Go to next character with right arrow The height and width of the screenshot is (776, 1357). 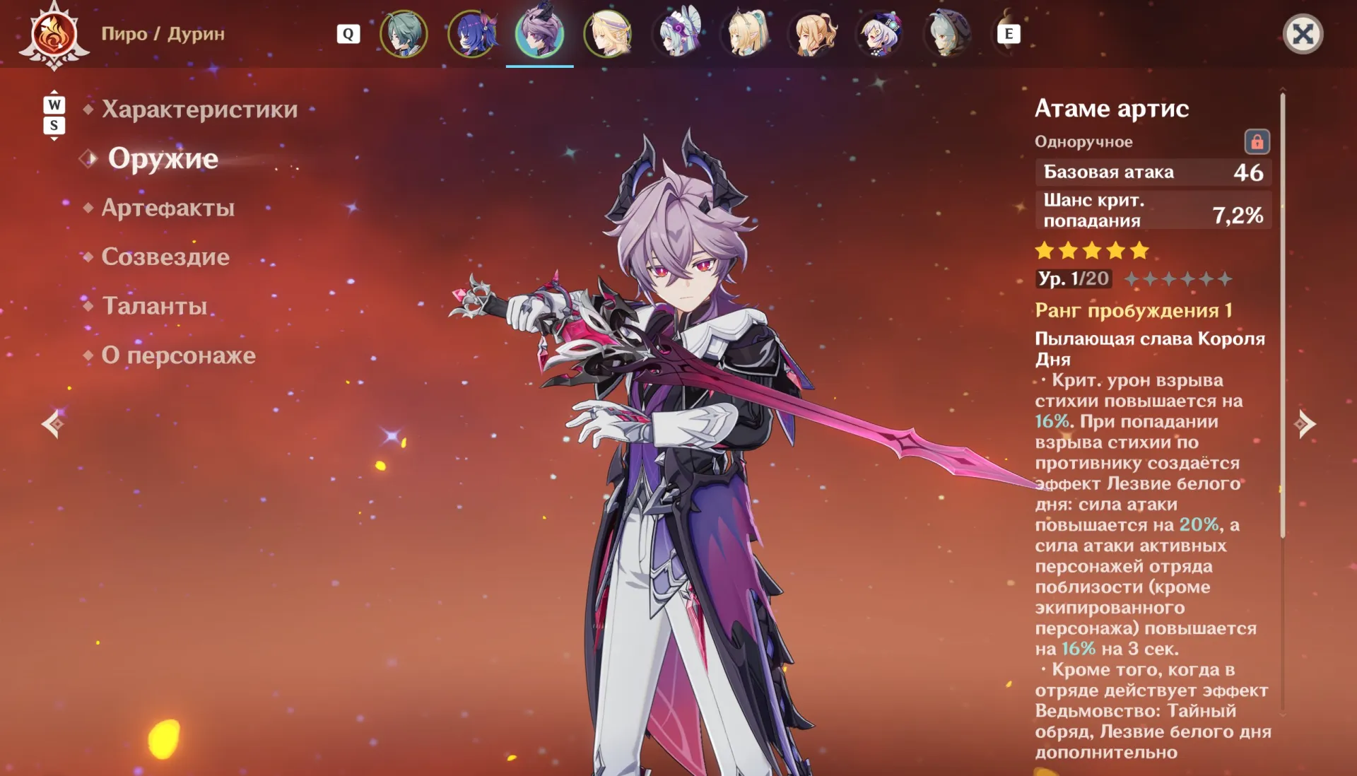click(x=1305, y=423)
